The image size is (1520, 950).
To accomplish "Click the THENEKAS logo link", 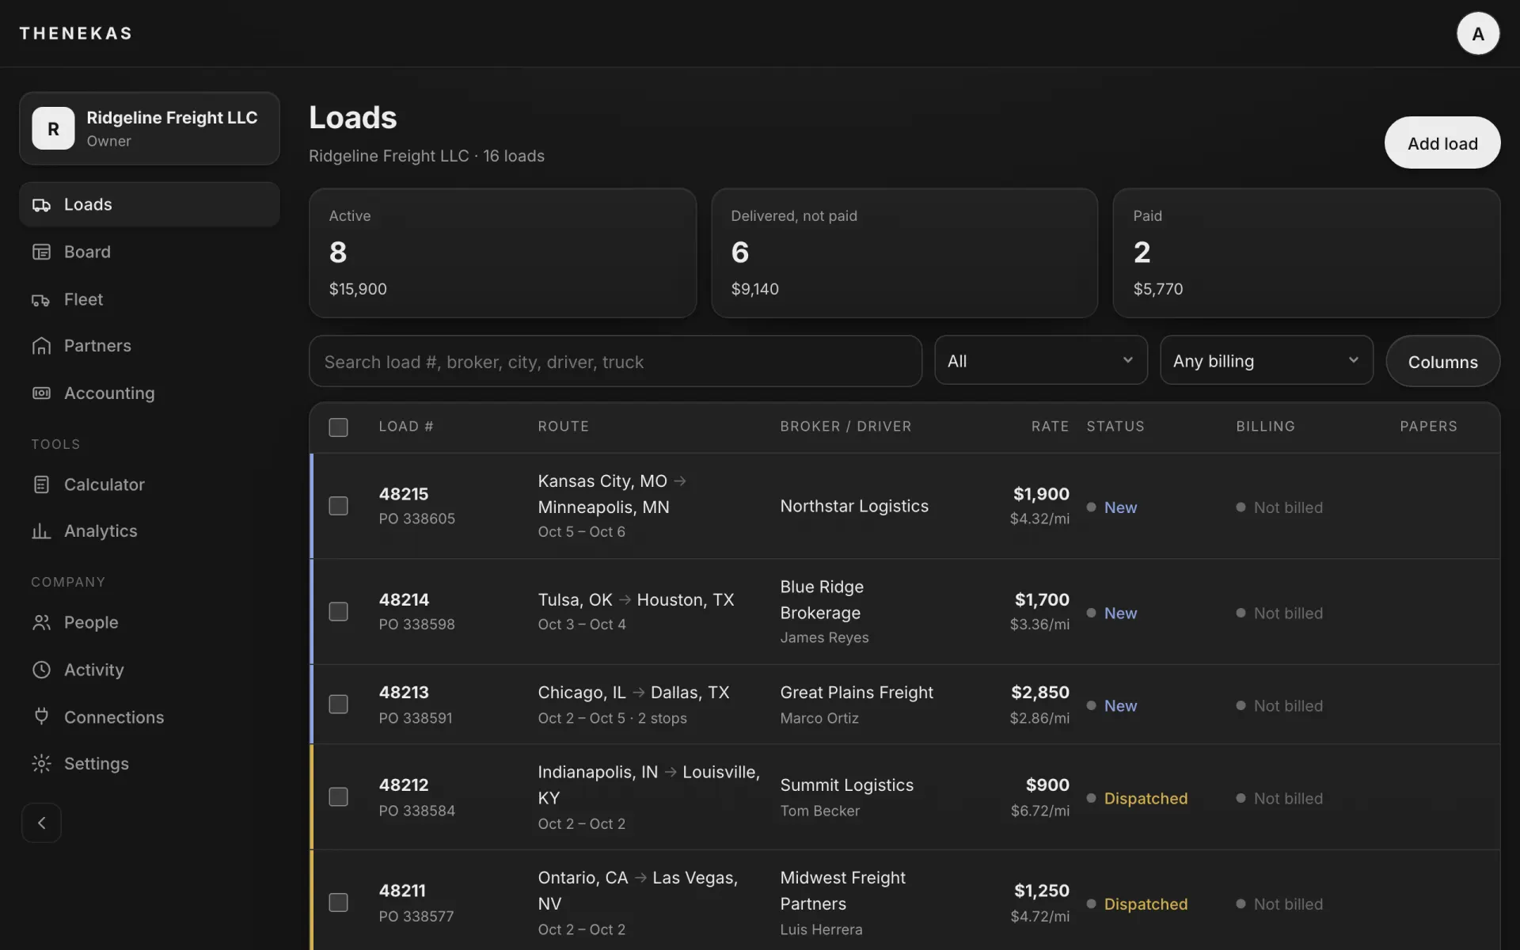I will 76,33.
